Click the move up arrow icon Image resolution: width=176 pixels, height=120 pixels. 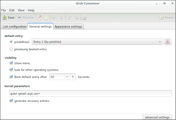tap(54, 18)
